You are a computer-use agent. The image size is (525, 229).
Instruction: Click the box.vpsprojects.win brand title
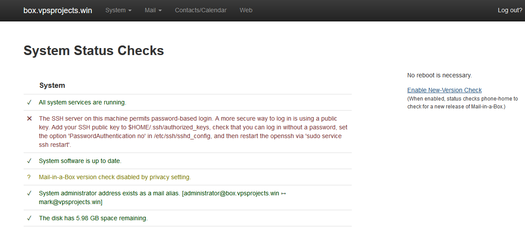click(58, 10)
